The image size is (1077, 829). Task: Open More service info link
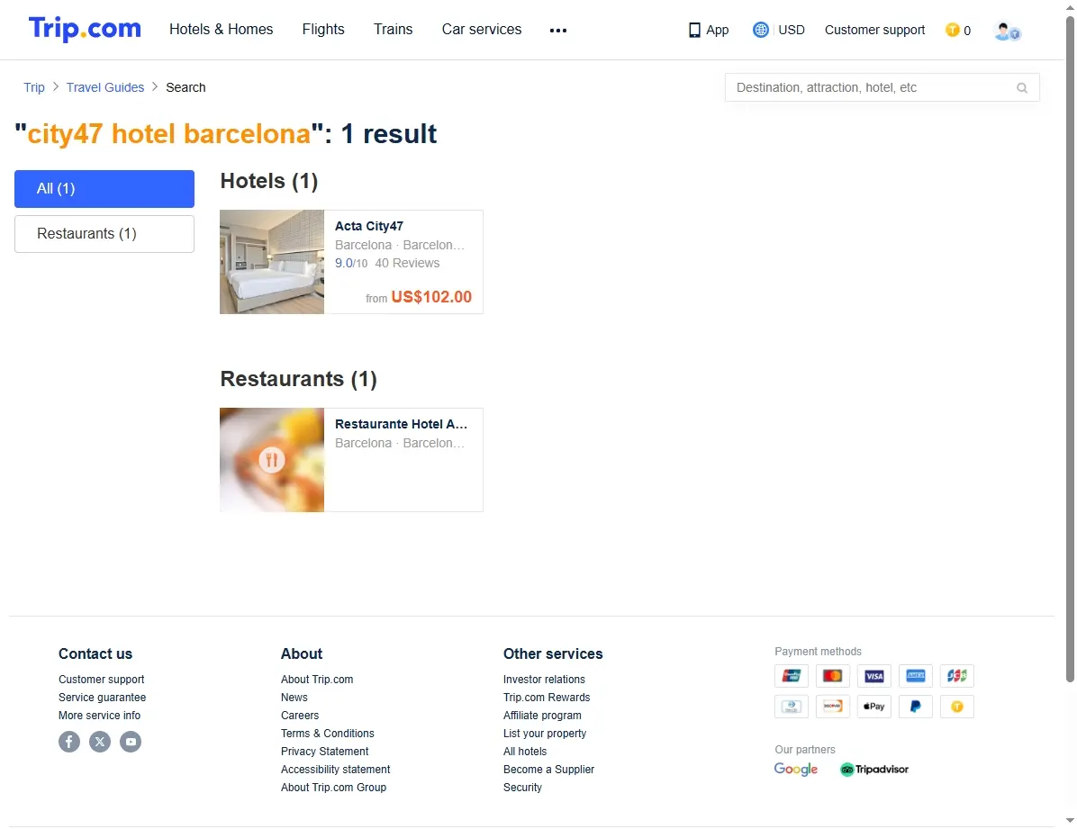point(99,715)
